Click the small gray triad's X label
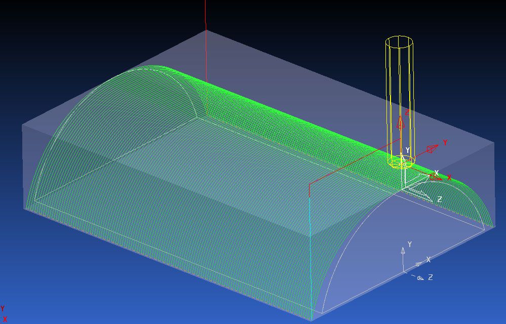This screenshot has height=324, width=506. (429, 260)
